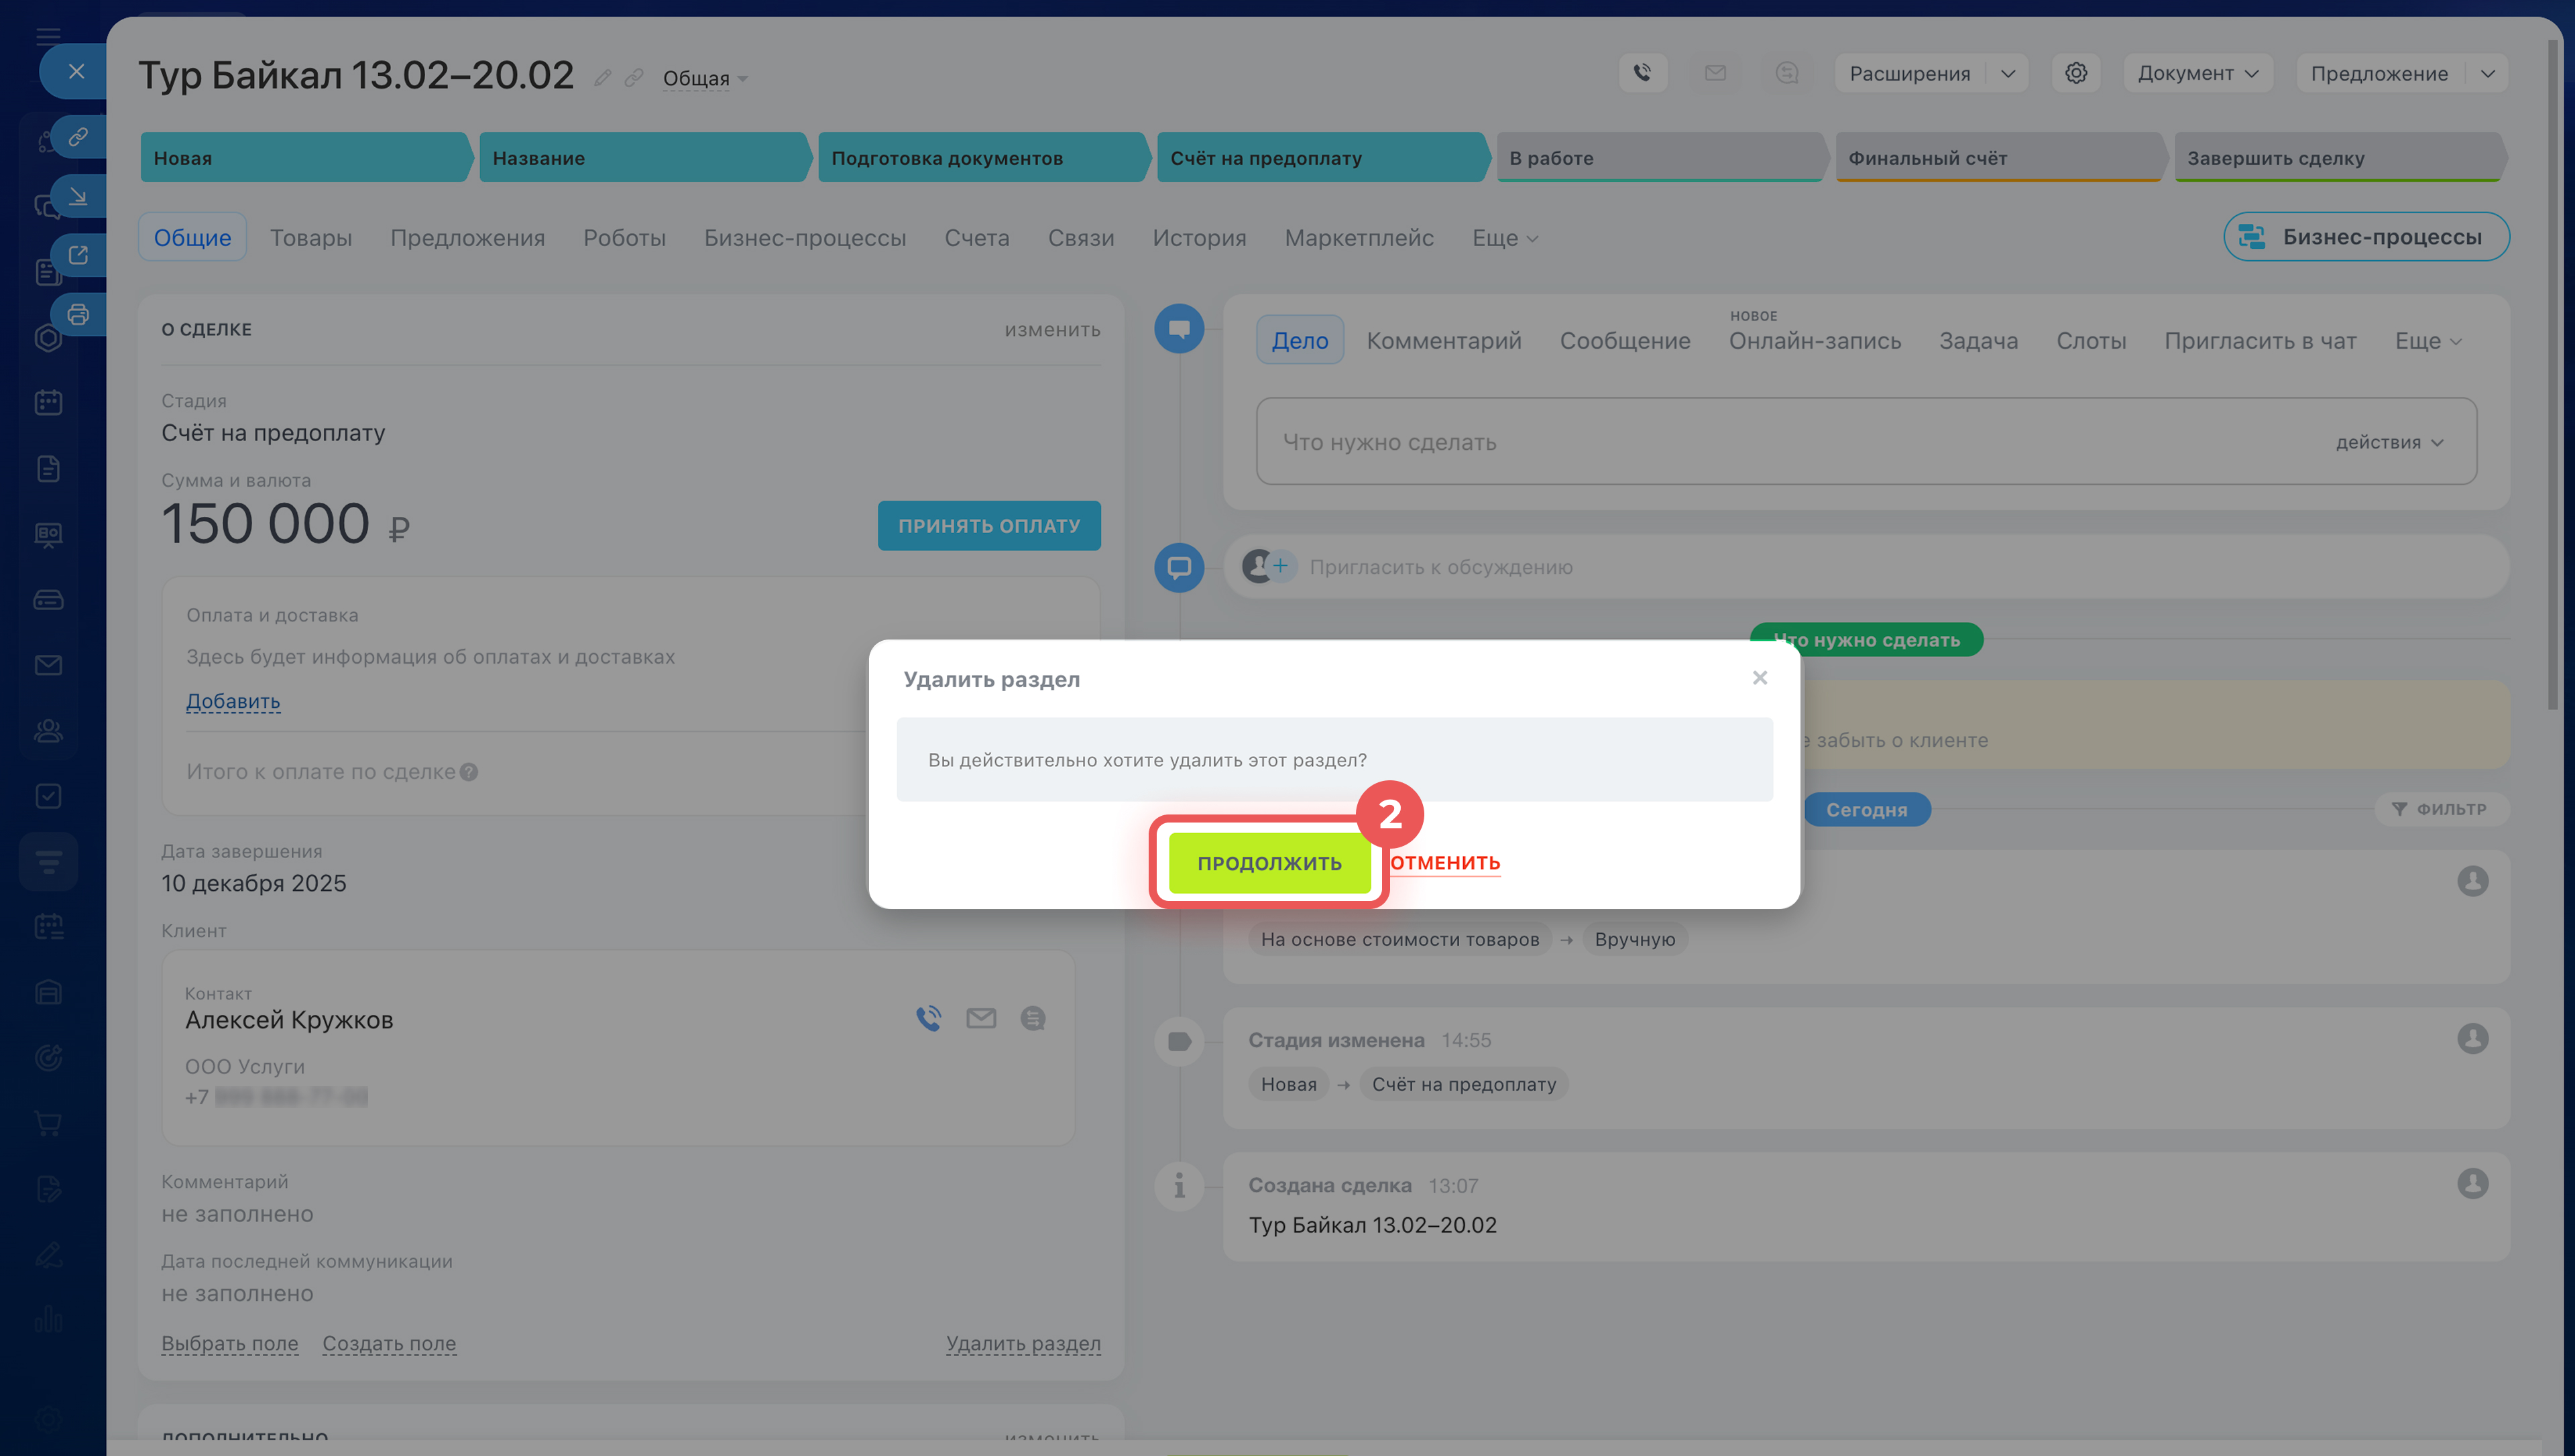Screen dimensions: 2575x1456
Task: Close the Удалить раздел dialog with X
Action: pyautogui.click(x=1760, y=678)
